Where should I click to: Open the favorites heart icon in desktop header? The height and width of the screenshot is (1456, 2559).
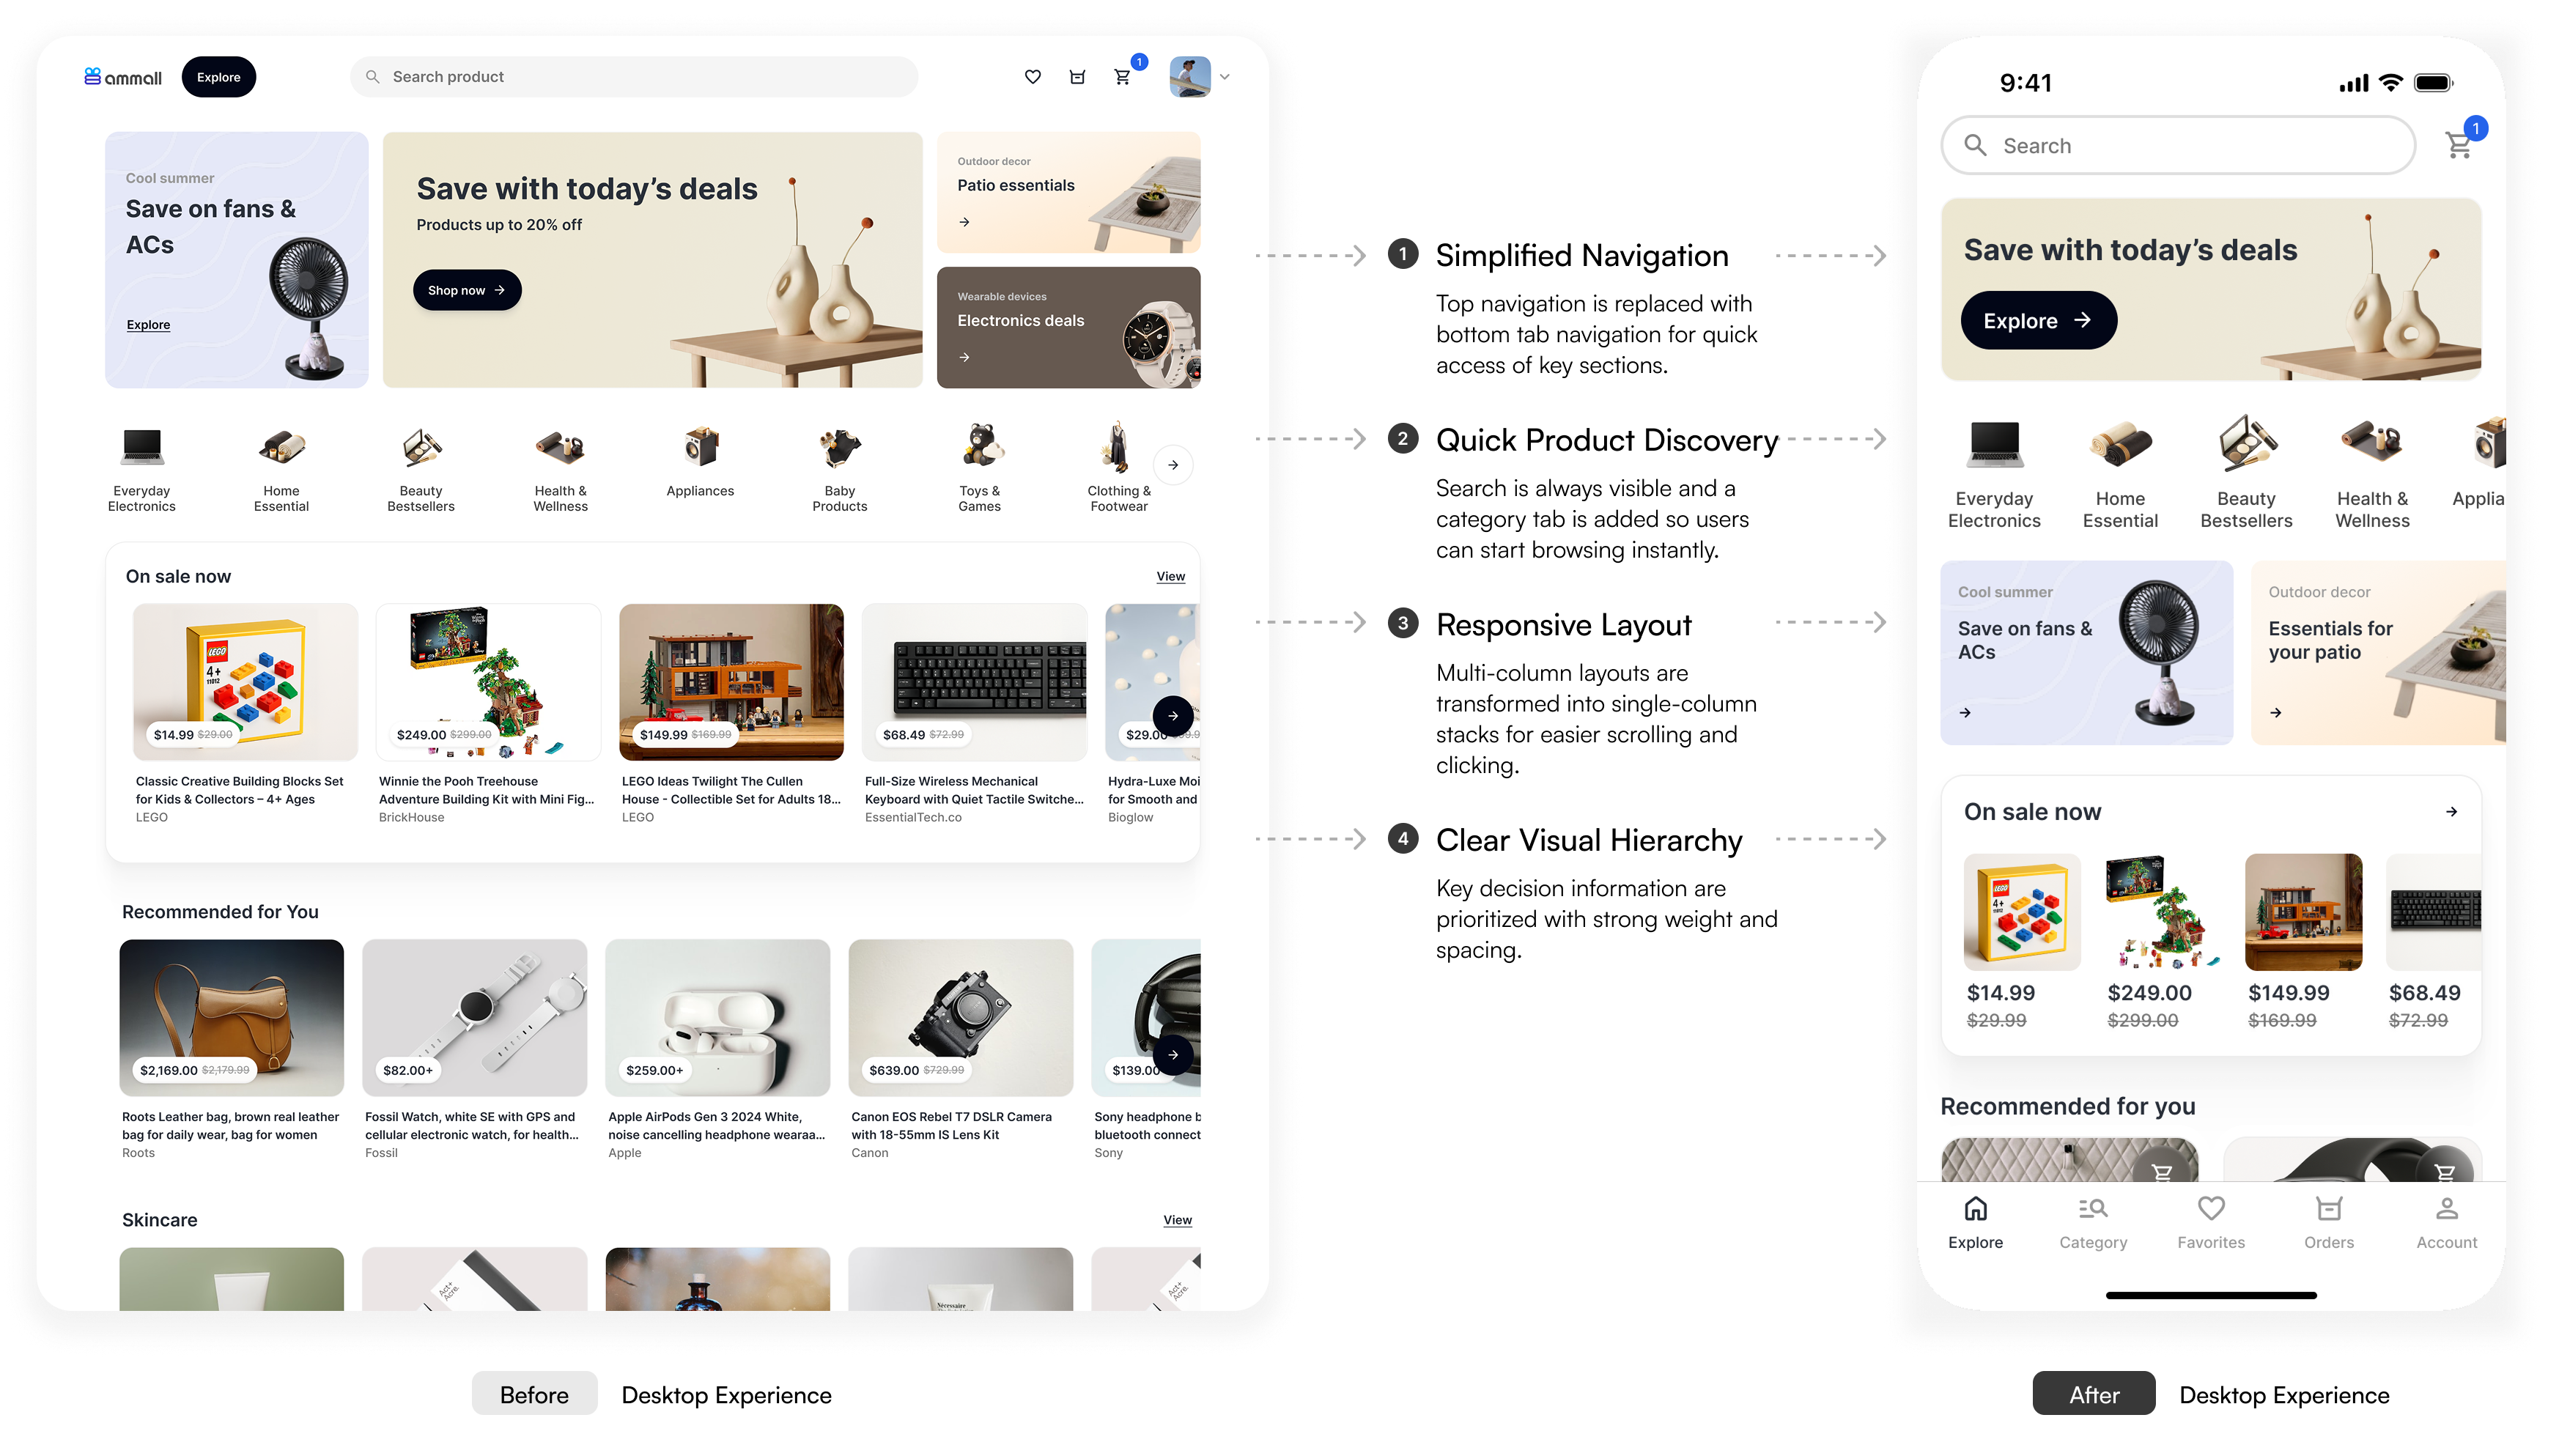[x=1032, y=77]
